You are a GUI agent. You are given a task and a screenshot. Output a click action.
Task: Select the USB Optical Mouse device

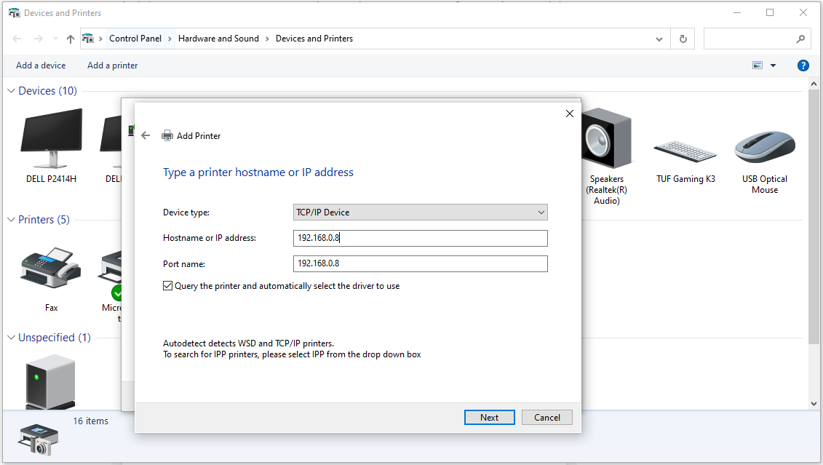click(764, 146)
